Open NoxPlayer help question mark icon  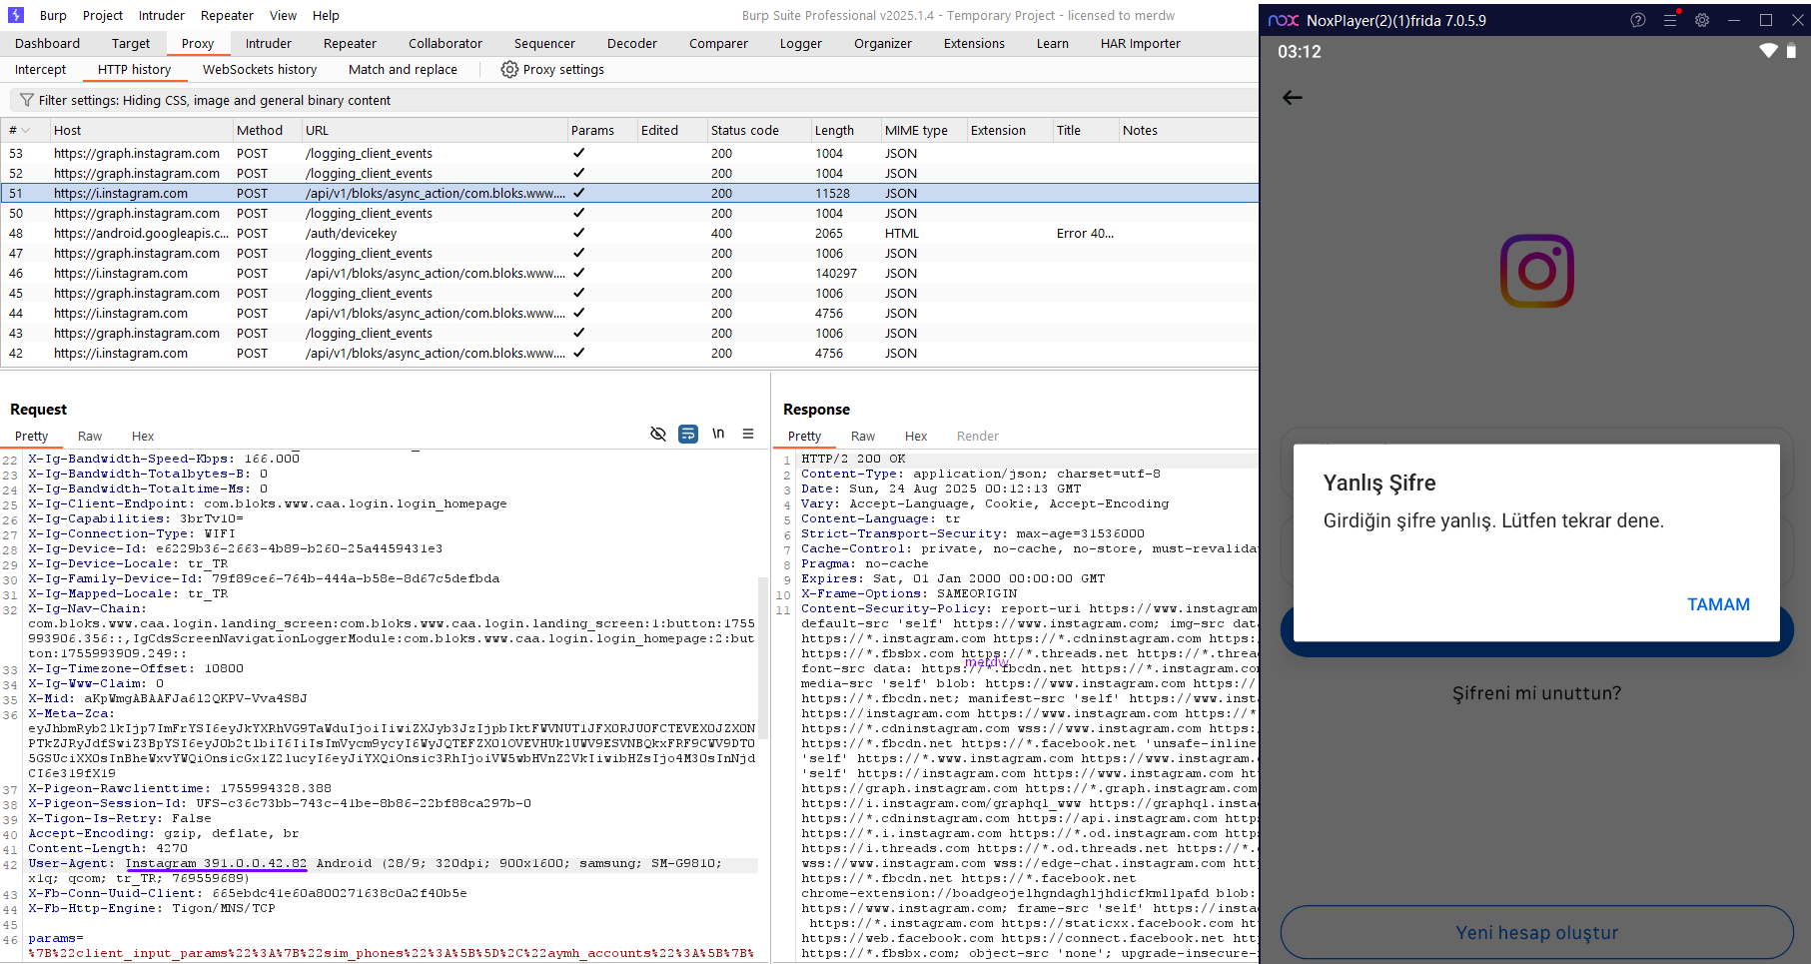click(x=1638, y=20)
